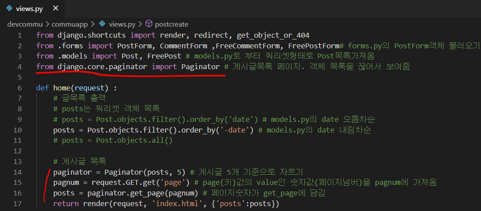
Task: Click line number 17 in gutter
Action: coord(17,203)
